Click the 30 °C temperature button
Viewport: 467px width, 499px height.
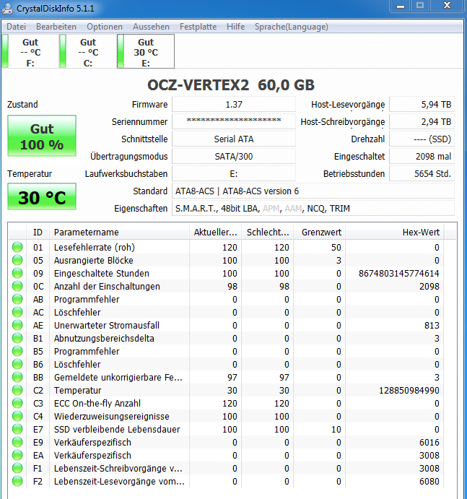[x=42, y=196]
